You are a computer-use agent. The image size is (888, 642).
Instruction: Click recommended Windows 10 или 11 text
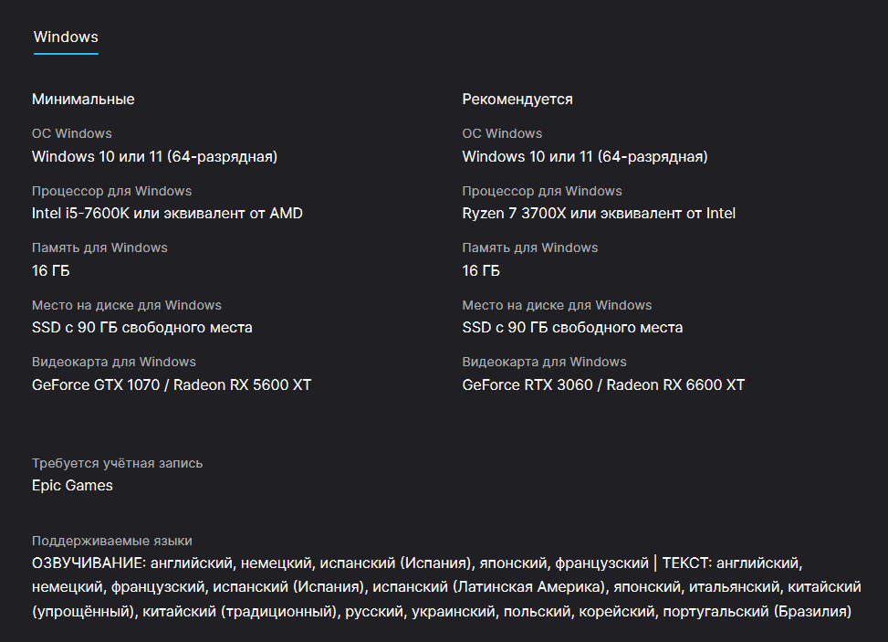coord(585,157)
